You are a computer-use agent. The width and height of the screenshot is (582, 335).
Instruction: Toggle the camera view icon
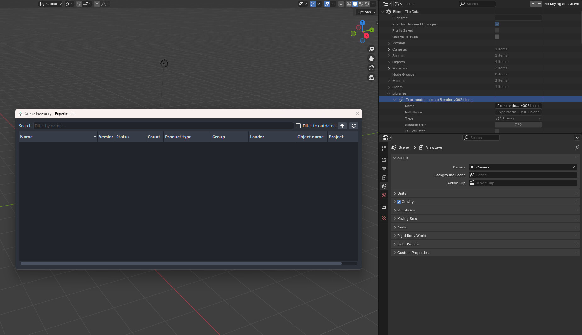coord(371,68)
